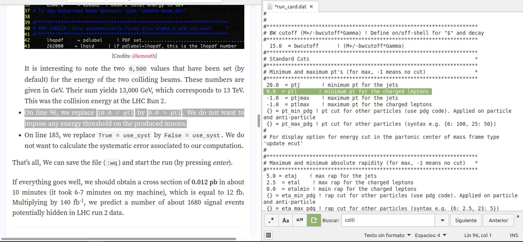Click the '262000 = lhaid' line in code image
The width and height of the screenshot is (523, 242).
tap(141, 46)
